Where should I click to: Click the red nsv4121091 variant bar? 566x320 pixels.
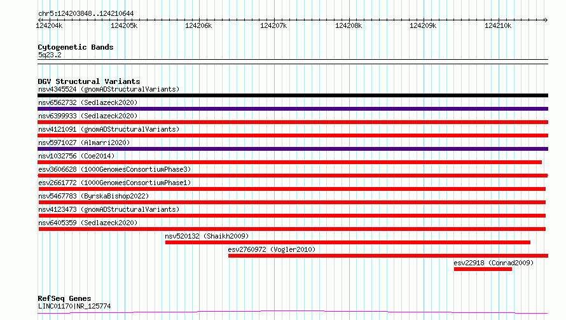point(293,136)
